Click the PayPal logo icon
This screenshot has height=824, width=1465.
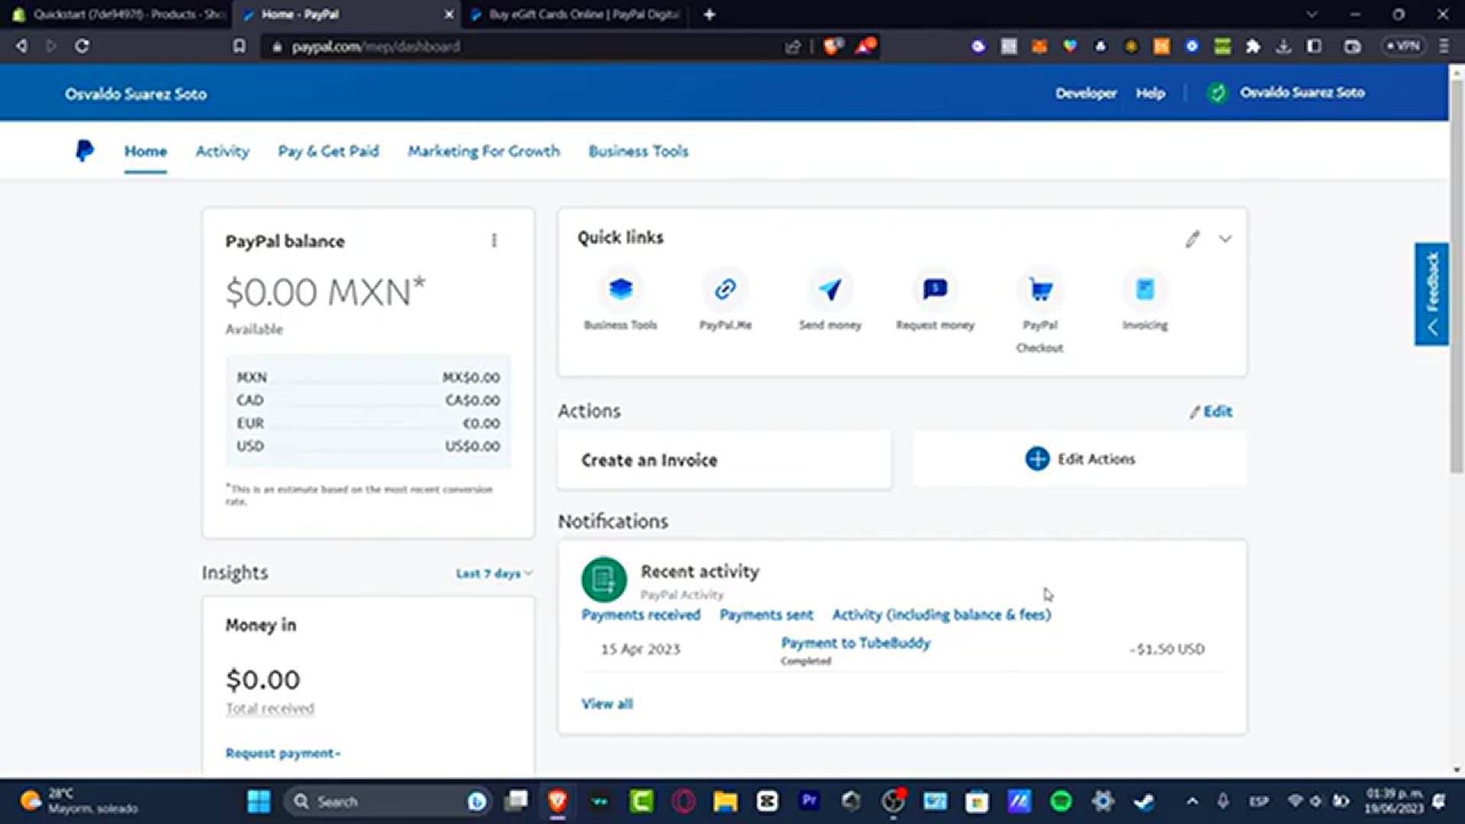85,150
